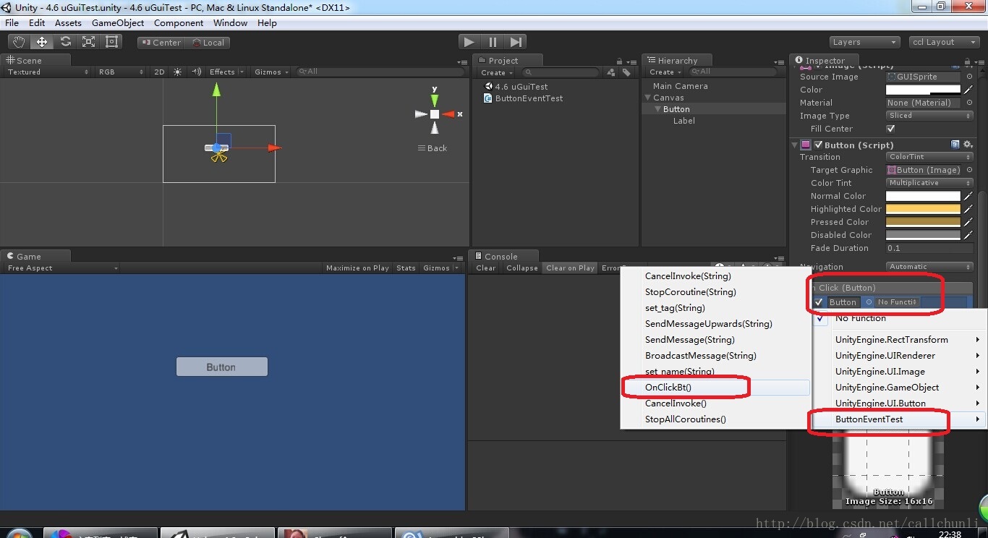Toggle the Fill Center checkbox
Image resolution: width=988 pixels, height=538 pixels.
[890, 129]
